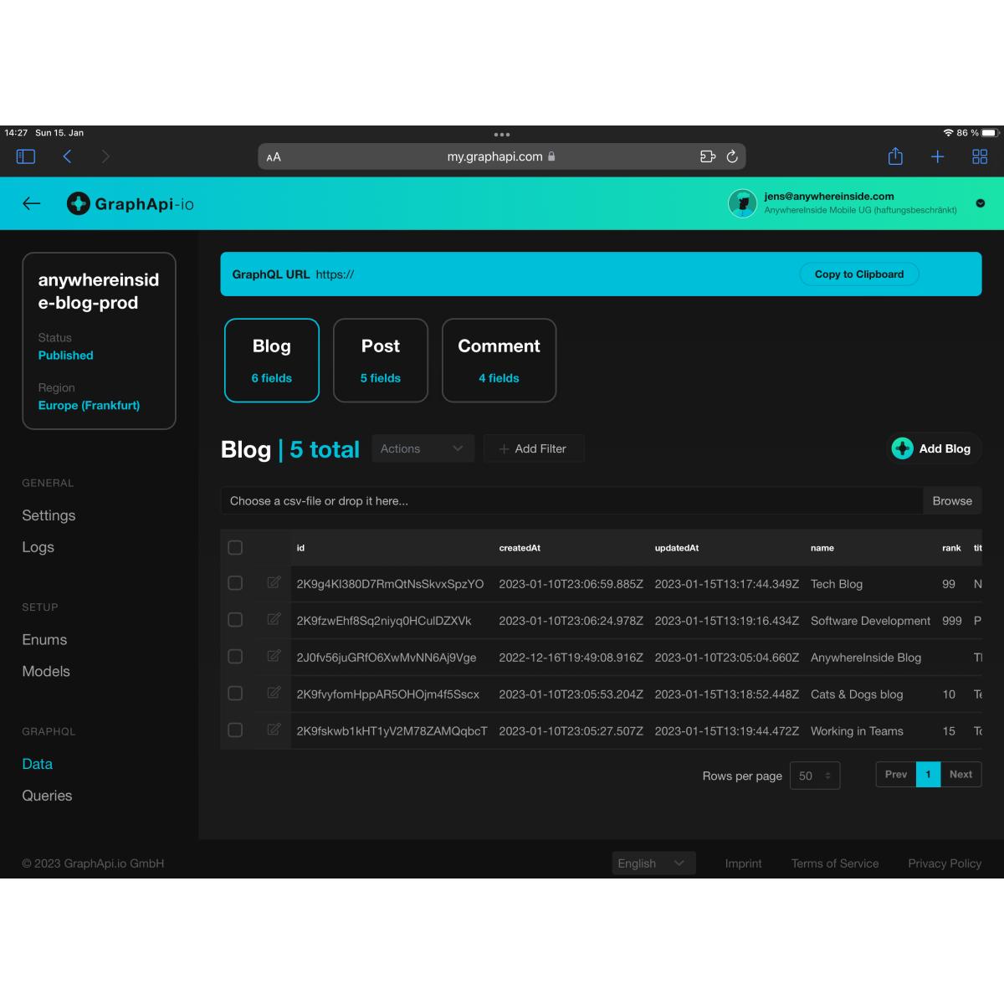Edit the Tech Blog row
The width and height of the screenshot is (1004, 1004).
[x=274, y=582]
